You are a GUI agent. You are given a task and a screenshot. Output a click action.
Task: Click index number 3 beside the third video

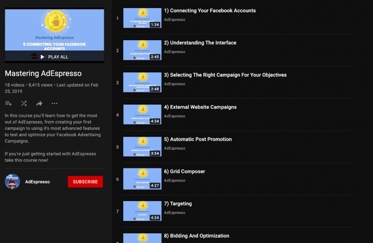coord(117,83)
